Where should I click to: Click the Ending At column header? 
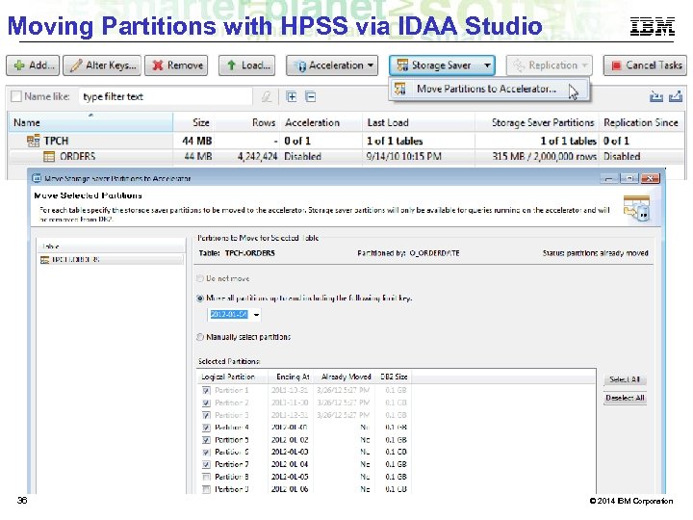coord(293,377)
